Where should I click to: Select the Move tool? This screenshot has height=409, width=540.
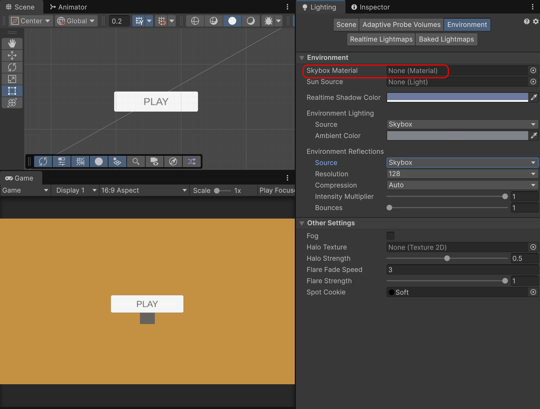12,55
